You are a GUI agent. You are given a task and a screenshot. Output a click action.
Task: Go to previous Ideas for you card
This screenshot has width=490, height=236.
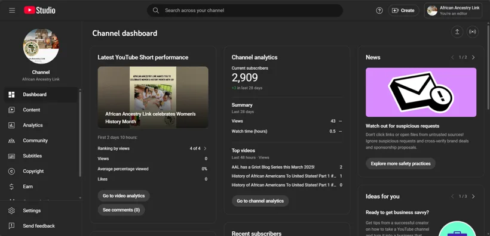coord(452,197)
